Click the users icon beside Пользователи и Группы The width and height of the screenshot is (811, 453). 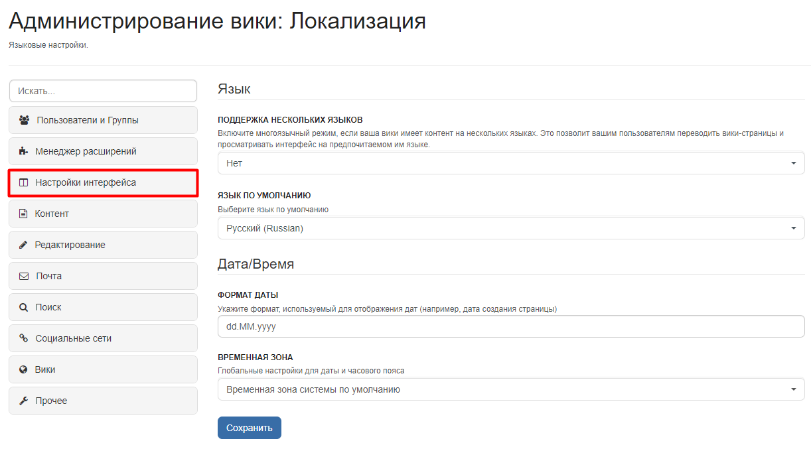point(24,120)
